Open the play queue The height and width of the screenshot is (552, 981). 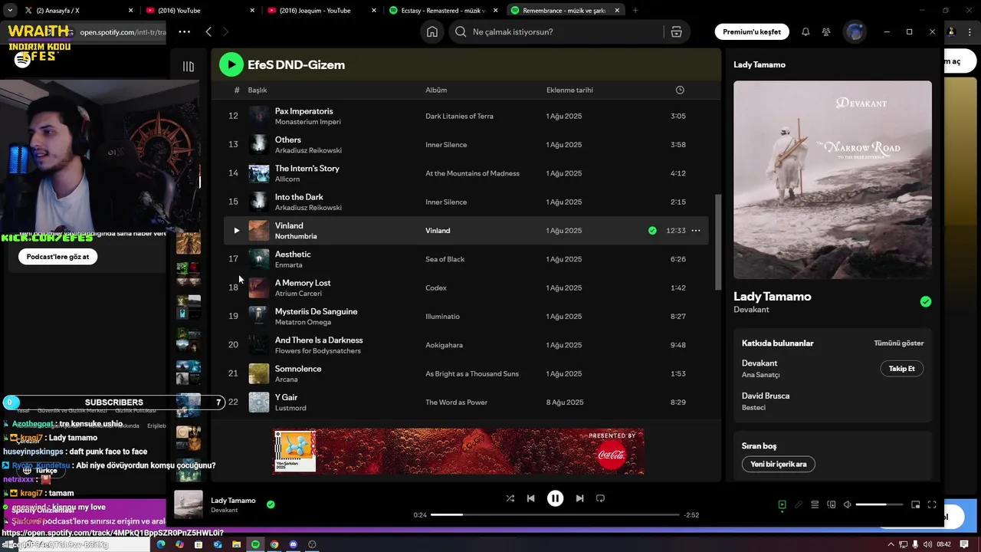pyautogui.click(x=815, y=504)
